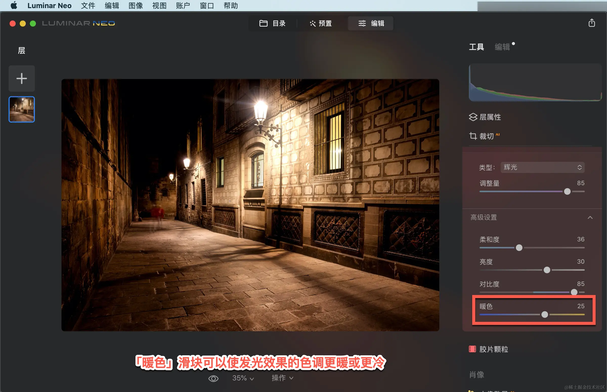Open the 35% zoom level dropdown
The height and width of the screenshot is (392, 607).
pos(243,378)
